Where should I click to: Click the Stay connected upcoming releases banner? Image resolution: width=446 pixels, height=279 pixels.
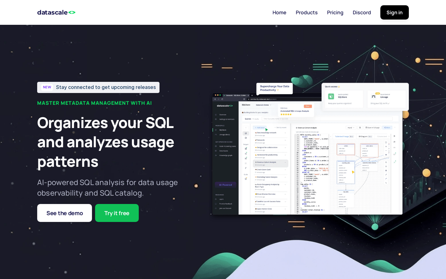pos(98,87)
